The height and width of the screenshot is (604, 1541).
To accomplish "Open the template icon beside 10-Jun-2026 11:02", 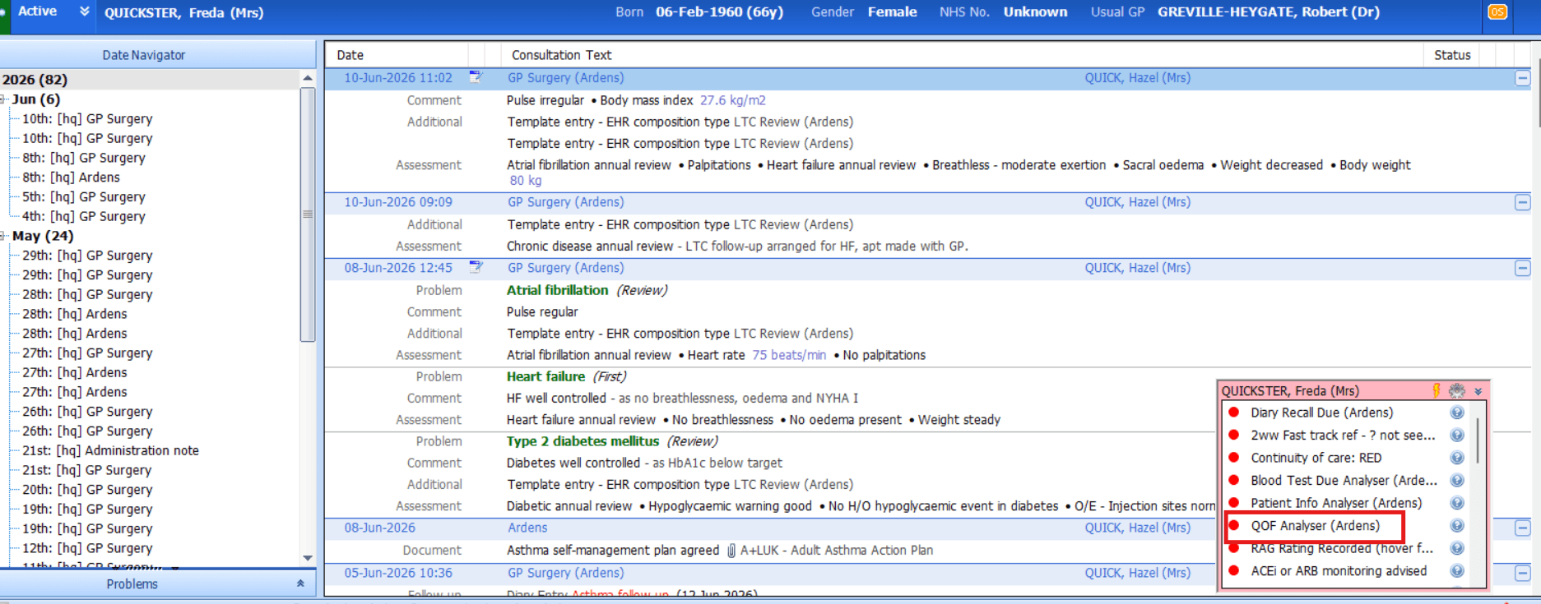I will (x=476, y=77).
